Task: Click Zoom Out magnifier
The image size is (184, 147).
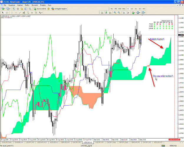Action: [119, 13]
